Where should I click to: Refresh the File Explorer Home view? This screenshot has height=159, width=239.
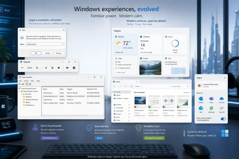coord(131,86)
